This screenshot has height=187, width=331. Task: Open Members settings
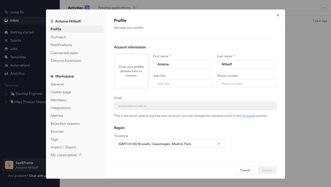58,100
